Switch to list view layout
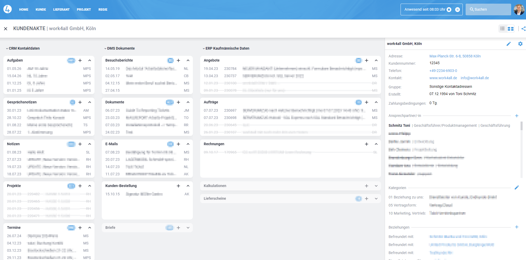 click(x=502, y=29)
